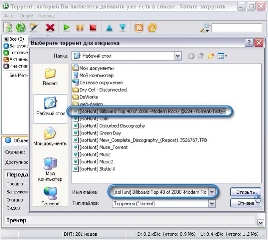Image resolution: width=268 pixels, height=240 pixels.
Task: Expand the Папка folder location dropdown
Action: (x=178, y=56)
